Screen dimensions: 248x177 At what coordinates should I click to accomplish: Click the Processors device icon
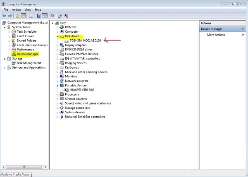[x=62, y=94]
